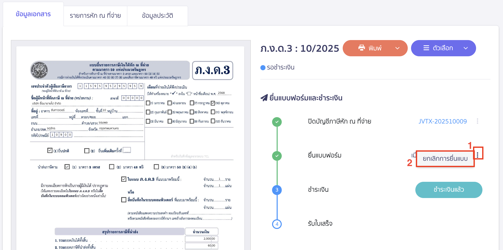Check the (10) ตุลาคม month checkbox
The width and height of the screenshot is (503, 250).
[x=213, y=103]
